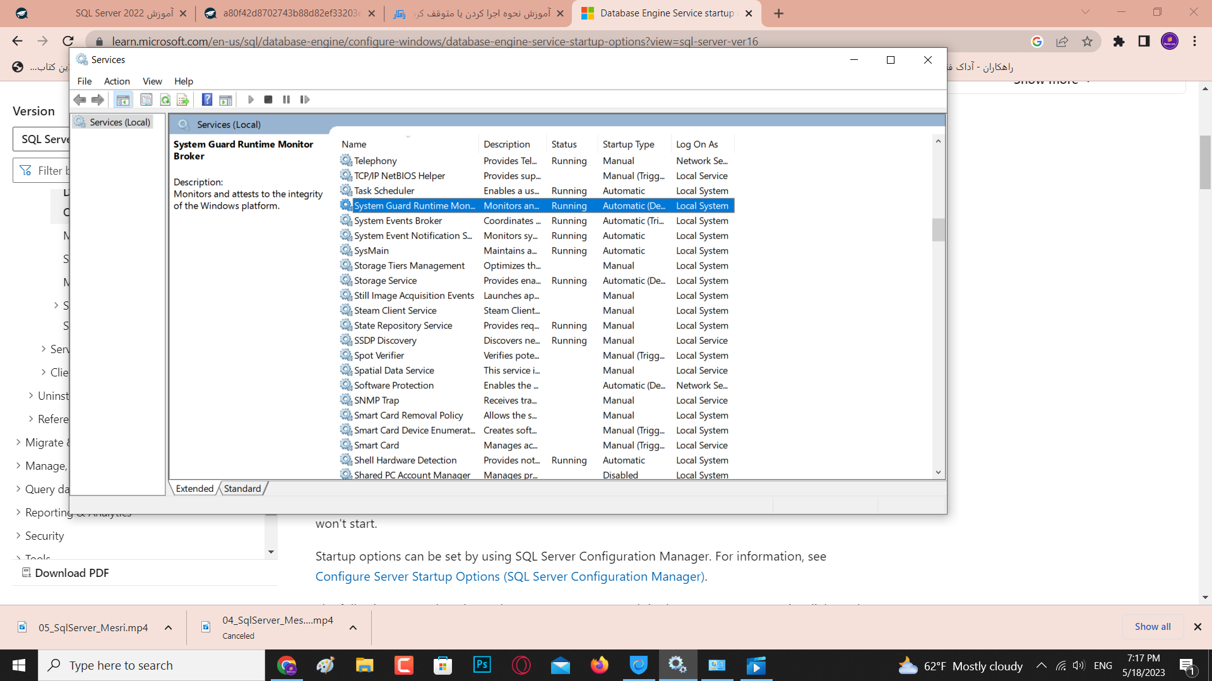Open options chevron for 05_SqlServer_Mesri.mp4 download

click(169, 627)
